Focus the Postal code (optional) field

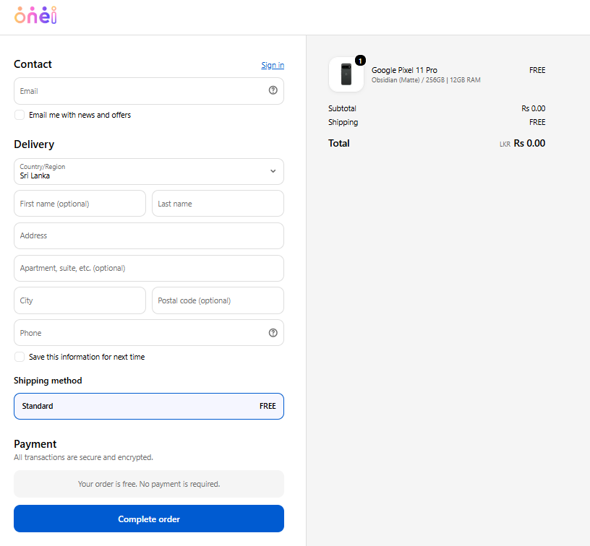218,300
